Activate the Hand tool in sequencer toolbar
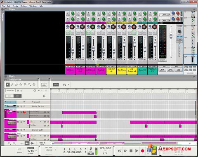198x157 pixels. pos(34,84)
